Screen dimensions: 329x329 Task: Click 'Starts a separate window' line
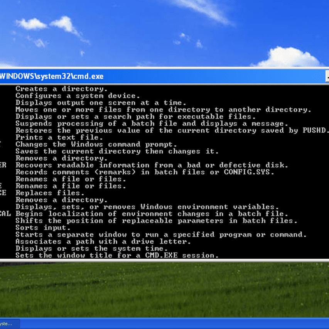[x=161, y=235]
